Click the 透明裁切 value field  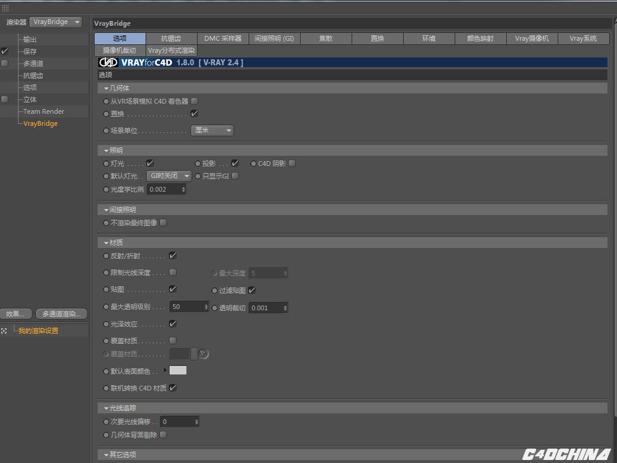point(265,308)
